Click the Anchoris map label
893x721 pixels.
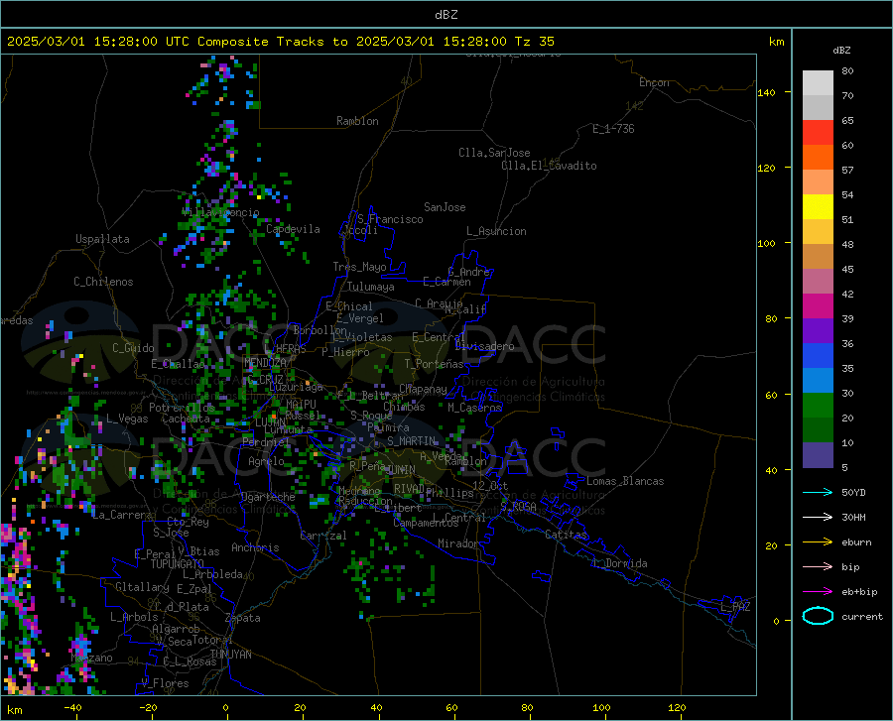coord(255,547)
